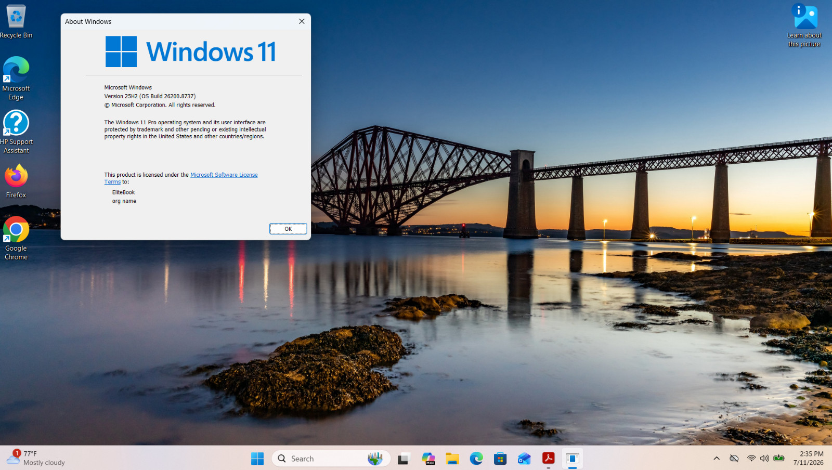Click the active winver taskbar icon
This screenshot has height=470, width=832.
pyautogui.click(x=573, y=459)
